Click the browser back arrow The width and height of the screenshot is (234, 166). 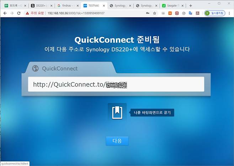[5, 13]
